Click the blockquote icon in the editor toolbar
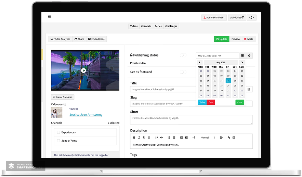Image resolution: width=302 pixels, height=177 pixels. pos(157,138)
